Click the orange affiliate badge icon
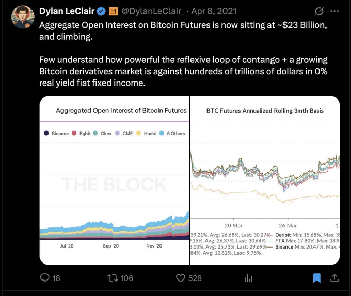351x296 pixels. point(114,11)
